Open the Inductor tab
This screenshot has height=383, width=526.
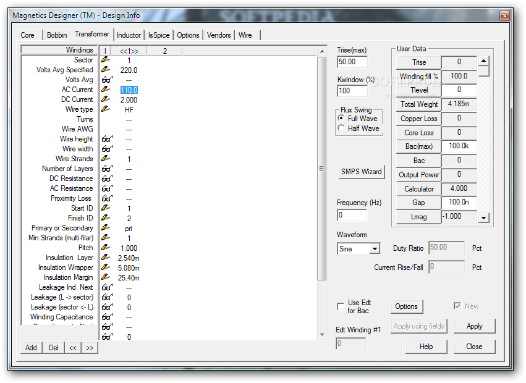click(129, 35)
